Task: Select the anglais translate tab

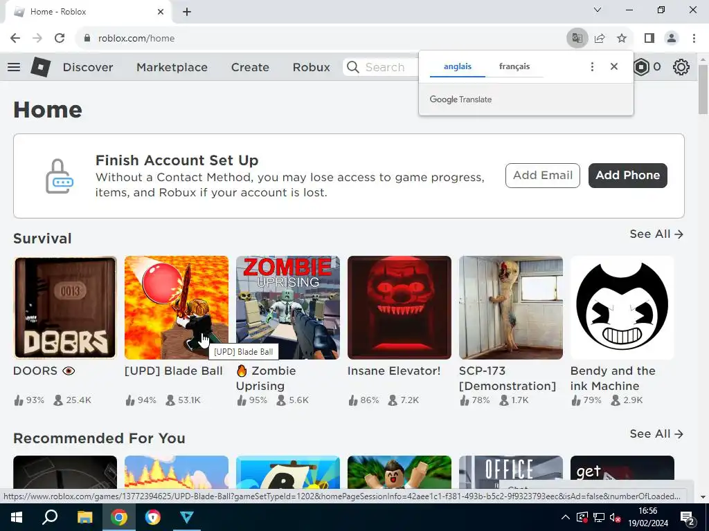Action: 458,67
